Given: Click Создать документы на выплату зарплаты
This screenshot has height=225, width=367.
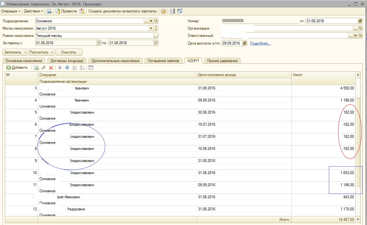Looking at the screenshot, I should (x=122, y=11).
